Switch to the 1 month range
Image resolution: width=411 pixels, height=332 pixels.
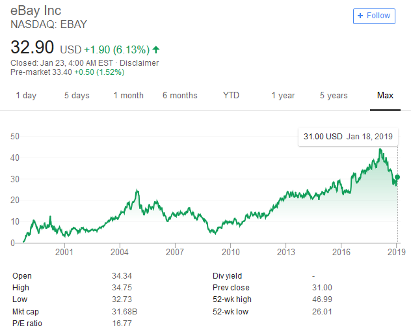(x=129, y=96)
